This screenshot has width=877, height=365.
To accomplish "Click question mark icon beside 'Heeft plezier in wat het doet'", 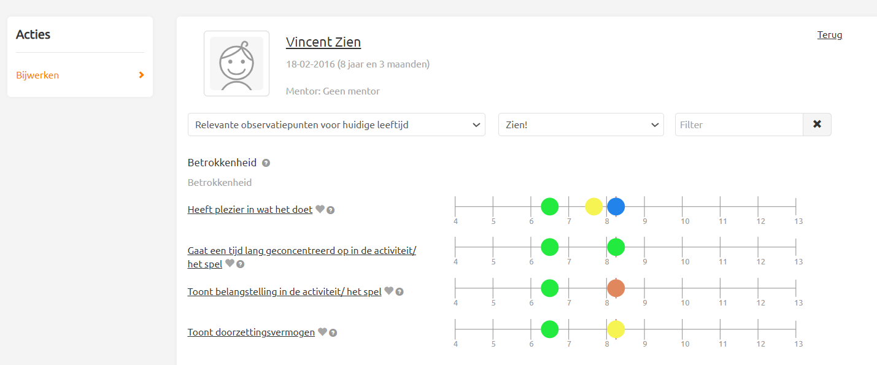I will (331, 210).
